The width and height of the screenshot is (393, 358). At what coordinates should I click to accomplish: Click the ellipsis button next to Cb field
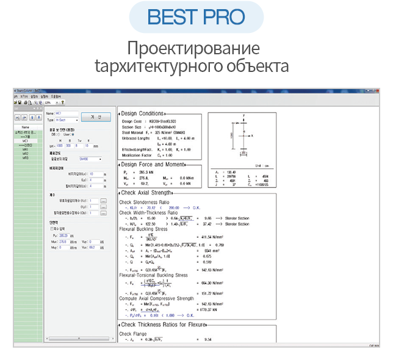[103, 213]
